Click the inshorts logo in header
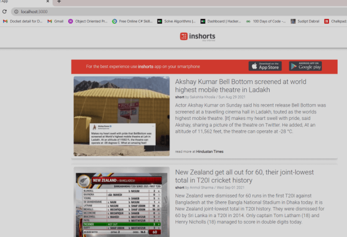Viewport: 347px width, 237px height. click(197, 37)
